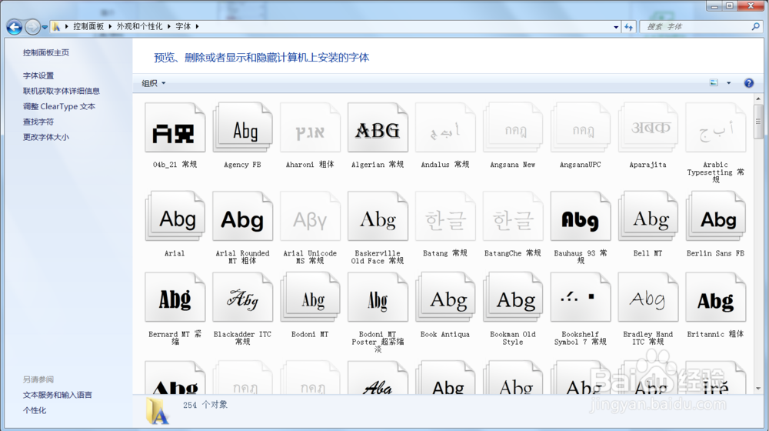Screen dimensions: 769x431
Task: Select the Andalus font icon
Action: coord(445,128)
